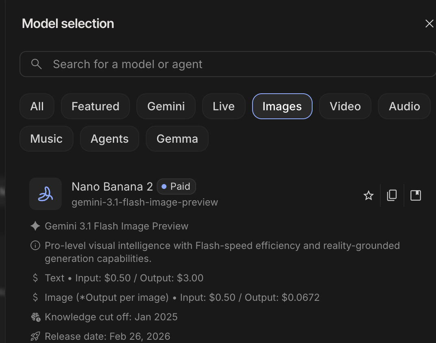Click 'Gemini 3.1 Flash Image Preview' text
Image resolution: width=436 pixels, height=343 pixels.
(x=117, y=226)
